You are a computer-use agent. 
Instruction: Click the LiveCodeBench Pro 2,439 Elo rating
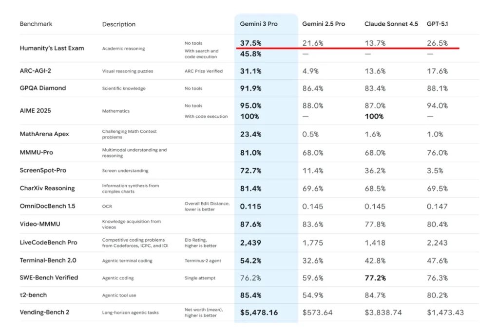pos(250,243)
